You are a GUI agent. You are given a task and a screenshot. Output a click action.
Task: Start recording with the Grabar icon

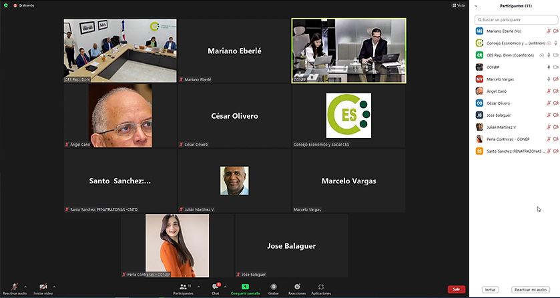click(274, 287)
